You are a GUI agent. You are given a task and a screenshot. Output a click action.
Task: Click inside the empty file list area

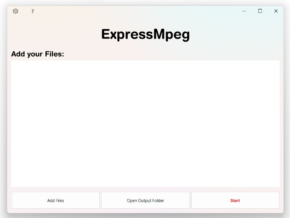coord(145,124)
